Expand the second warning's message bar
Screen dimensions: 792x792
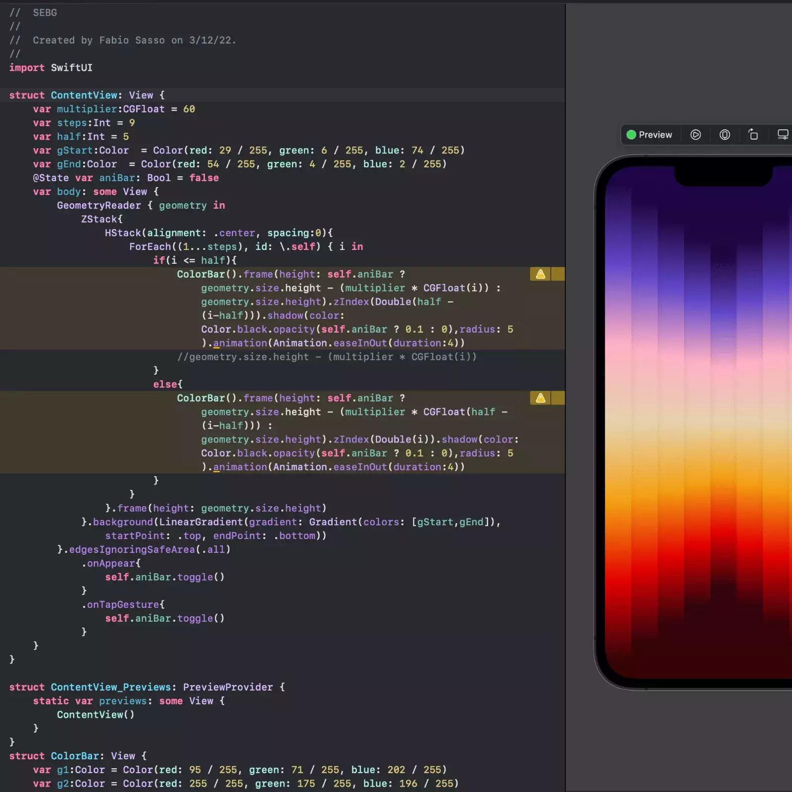[x=558, y=397]
